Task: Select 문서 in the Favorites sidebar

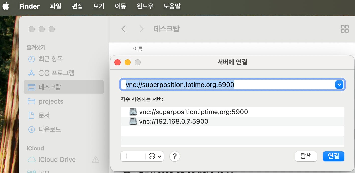Action: point(44,115)
